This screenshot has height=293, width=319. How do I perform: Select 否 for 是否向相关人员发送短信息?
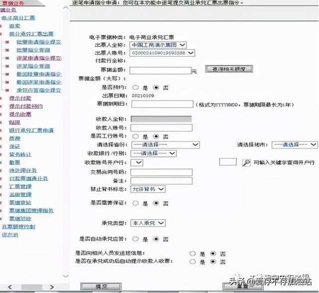click(213, 254)
